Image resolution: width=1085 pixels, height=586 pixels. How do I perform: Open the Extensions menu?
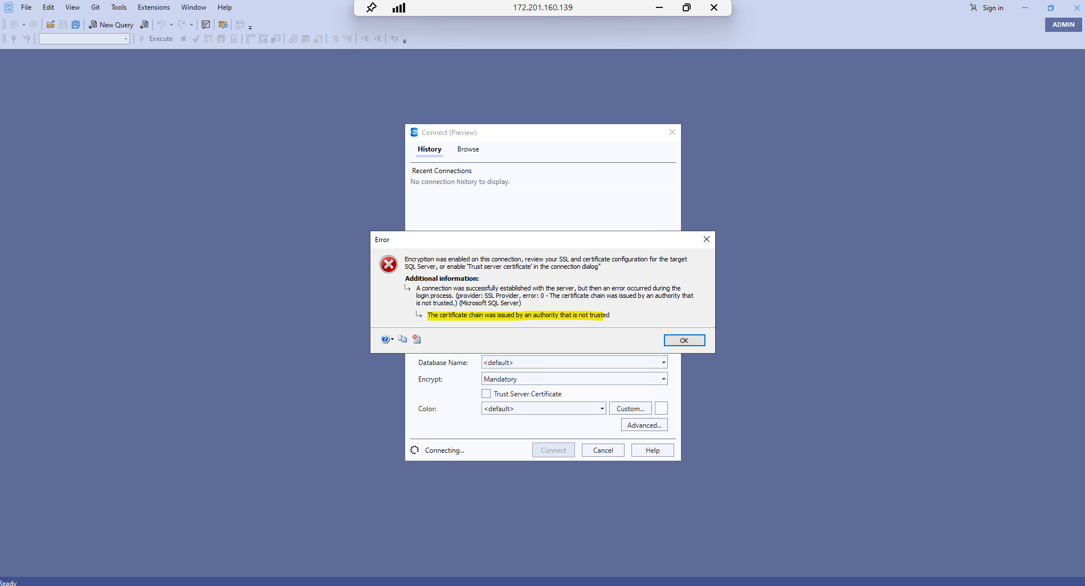[x=154, y=7]
